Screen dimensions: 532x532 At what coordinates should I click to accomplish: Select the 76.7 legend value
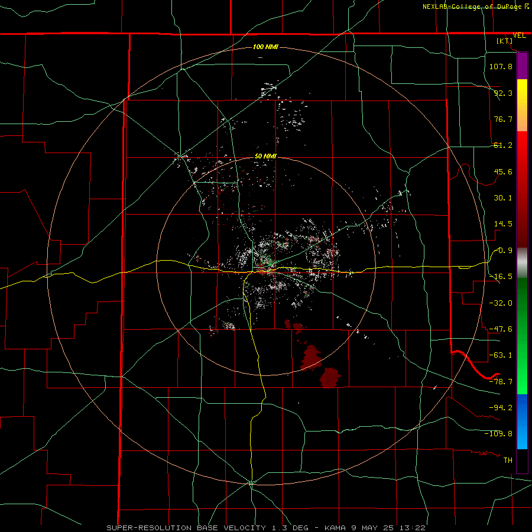point(503,119)
